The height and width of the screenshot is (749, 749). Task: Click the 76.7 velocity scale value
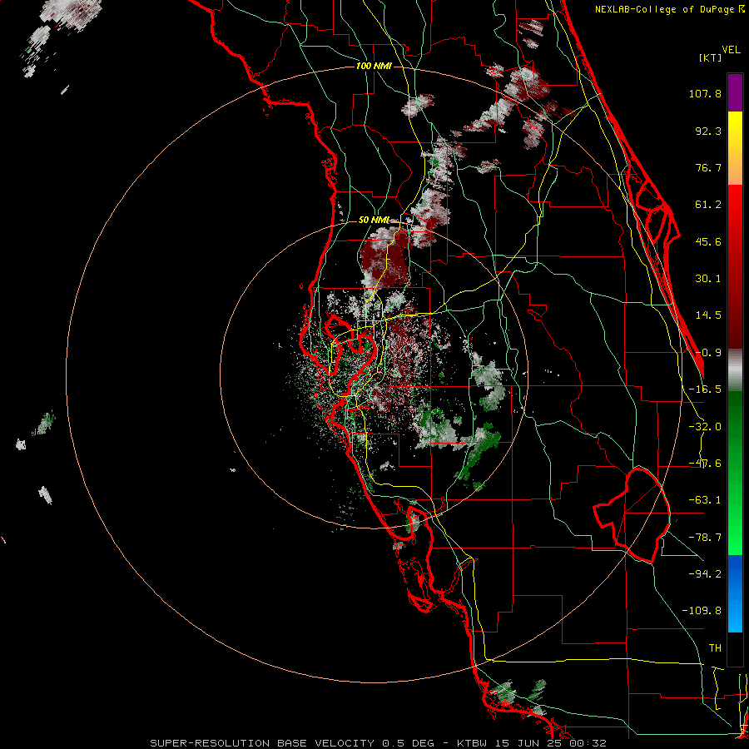coord(708,167)
